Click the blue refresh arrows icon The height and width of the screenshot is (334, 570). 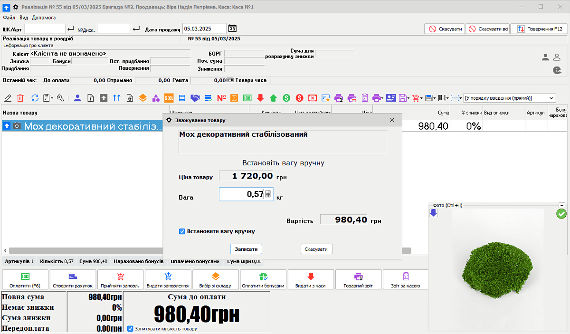coord(35,98)
